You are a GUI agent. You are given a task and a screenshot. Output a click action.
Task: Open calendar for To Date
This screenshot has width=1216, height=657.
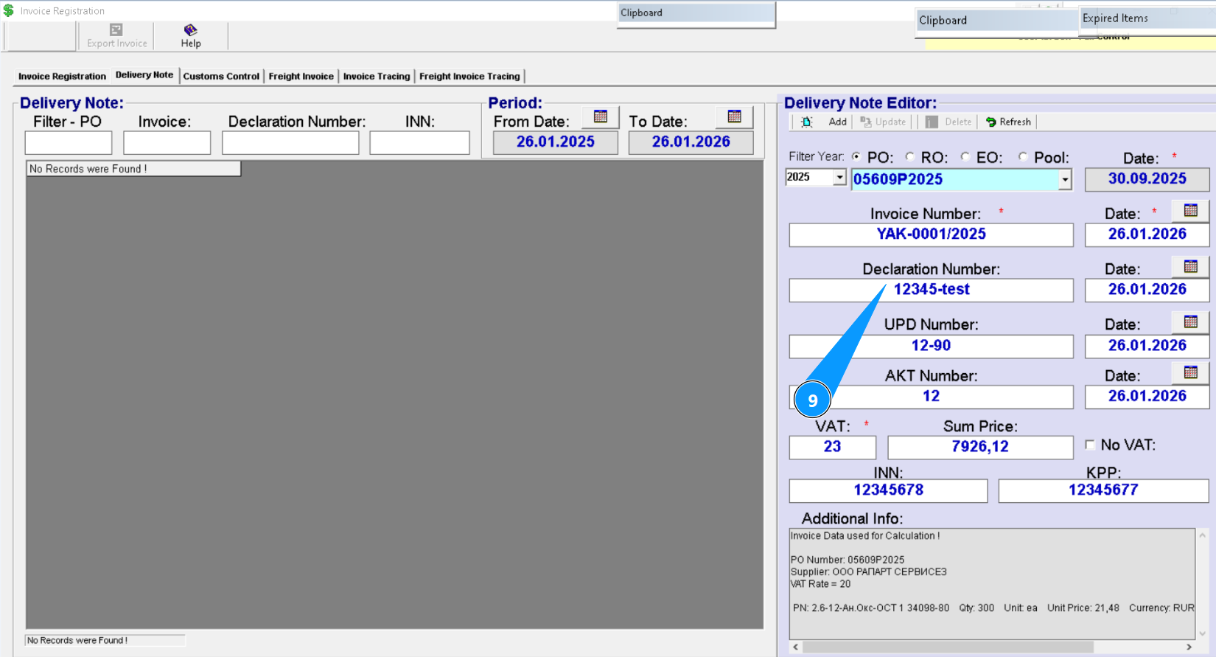tap(735, 117)
